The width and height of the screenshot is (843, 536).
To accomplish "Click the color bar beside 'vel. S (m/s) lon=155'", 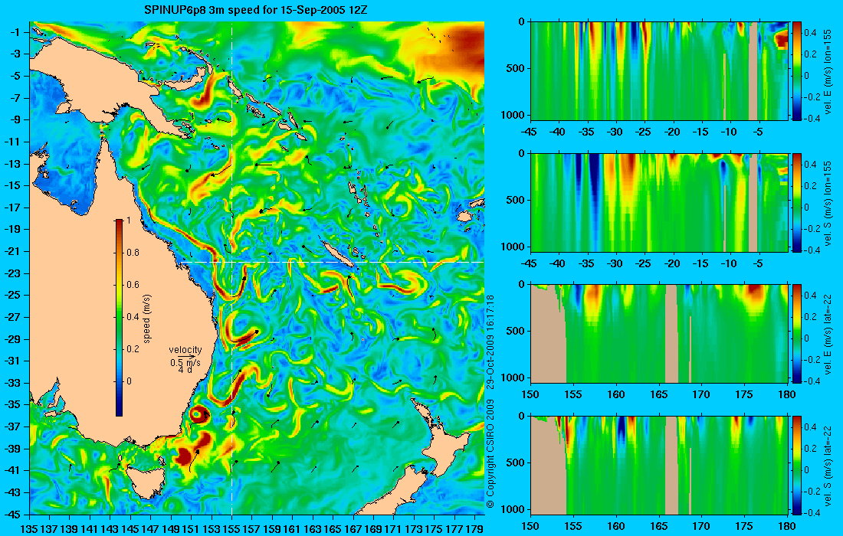I will [796, 202].
